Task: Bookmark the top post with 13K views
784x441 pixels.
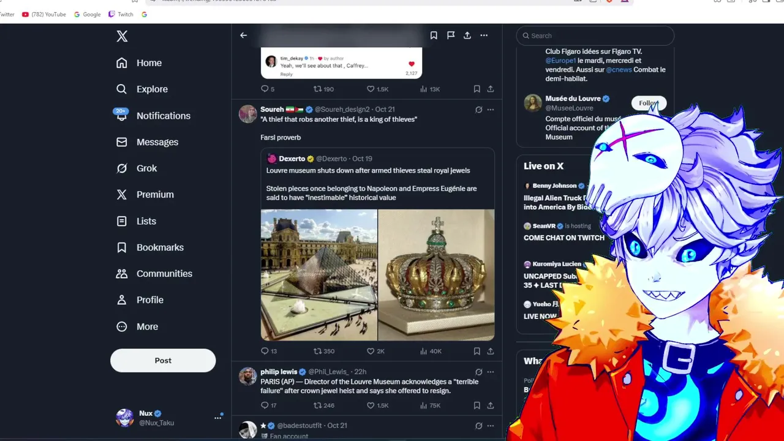Action: click(477, 89)
